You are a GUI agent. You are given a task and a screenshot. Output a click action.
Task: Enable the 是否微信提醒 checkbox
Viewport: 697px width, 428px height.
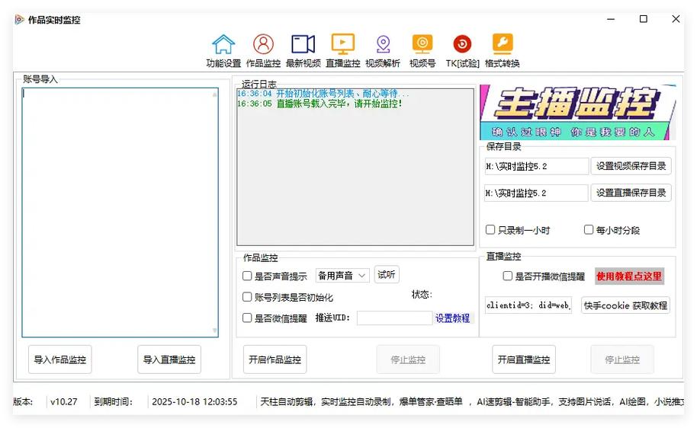pos(247,318)
